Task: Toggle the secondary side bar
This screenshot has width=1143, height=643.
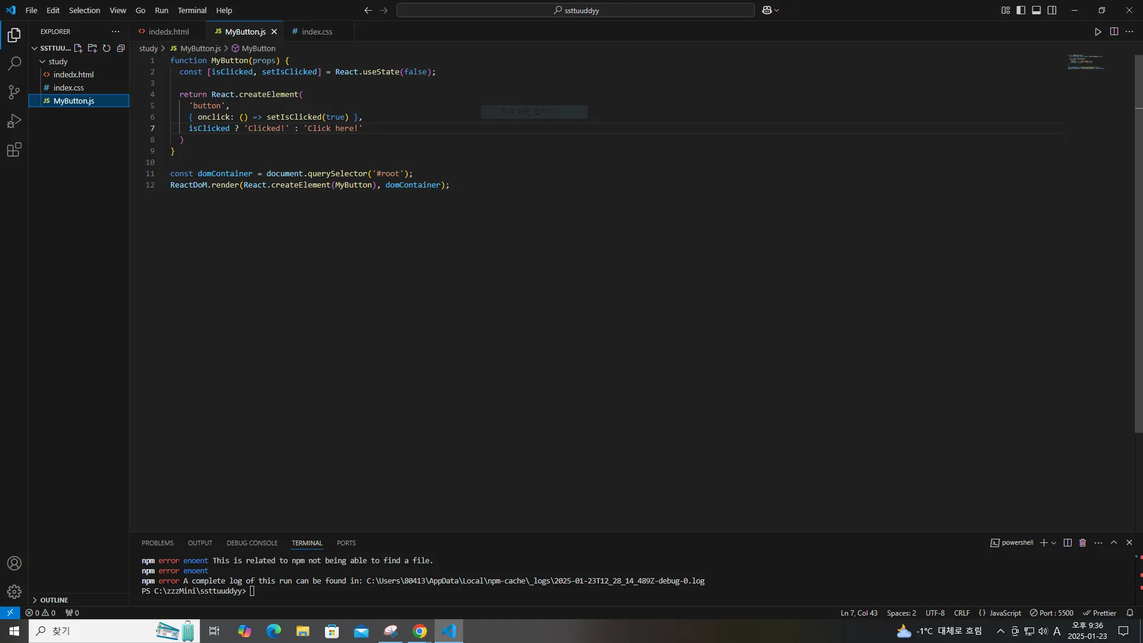Action: point(1052,10)
